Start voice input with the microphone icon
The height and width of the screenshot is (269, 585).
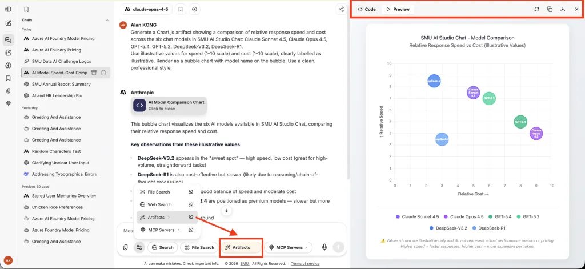pos(324,247)
